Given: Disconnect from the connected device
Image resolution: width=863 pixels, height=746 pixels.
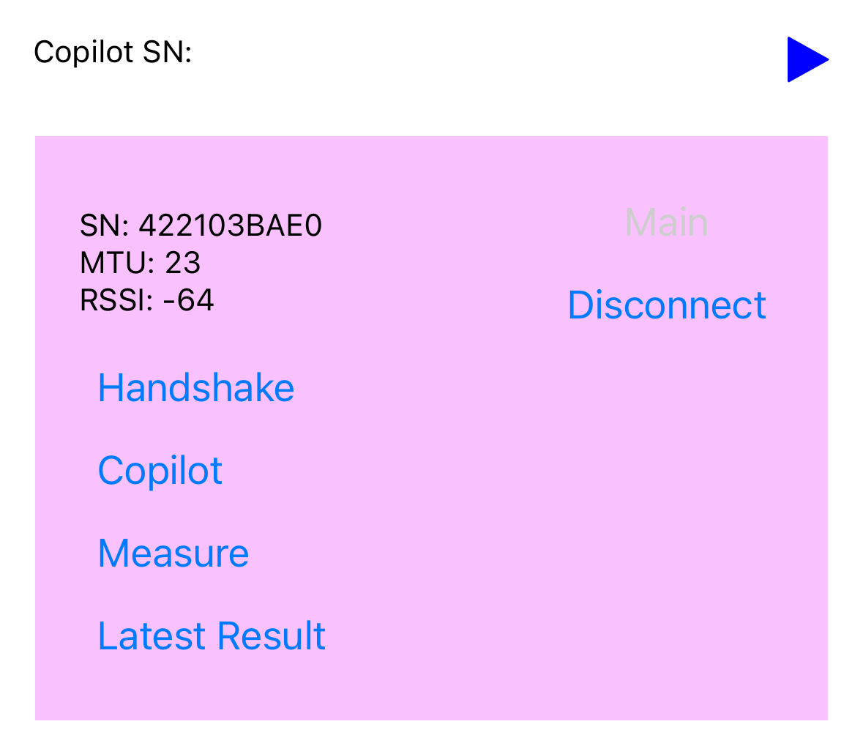Looking at the screenshot, I should (666, 305).
